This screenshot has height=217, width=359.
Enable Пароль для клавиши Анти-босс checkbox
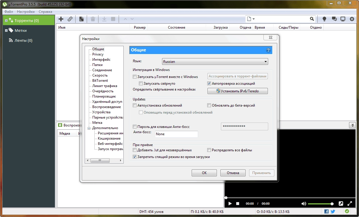click(x=135, y=127)
